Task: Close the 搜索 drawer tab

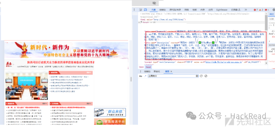Action: (x=171, y=71)
